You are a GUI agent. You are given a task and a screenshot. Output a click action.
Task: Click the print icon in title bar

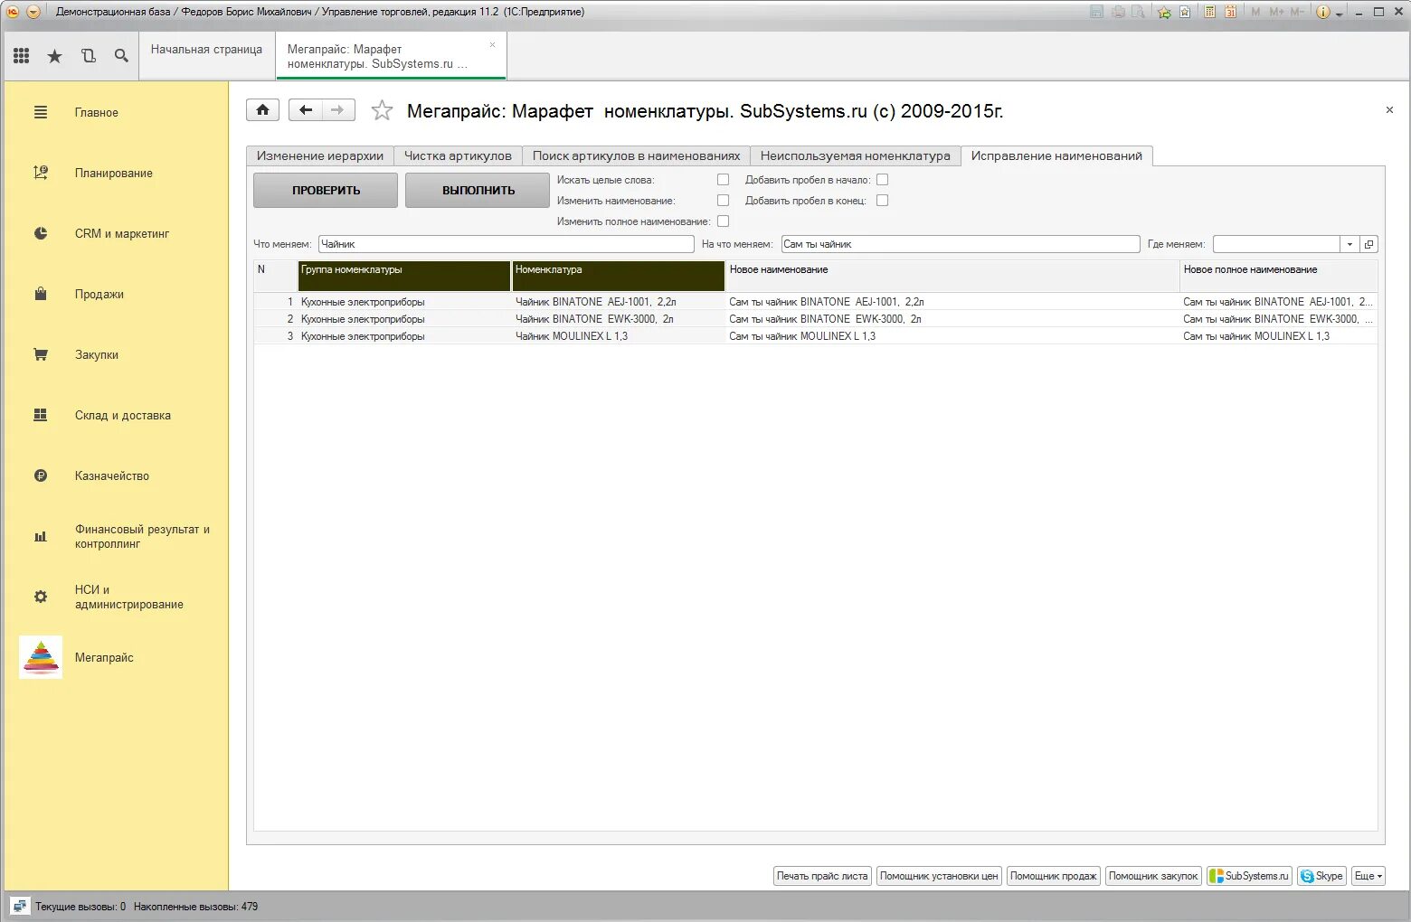pyautogui.click(x=1118, y=12)
